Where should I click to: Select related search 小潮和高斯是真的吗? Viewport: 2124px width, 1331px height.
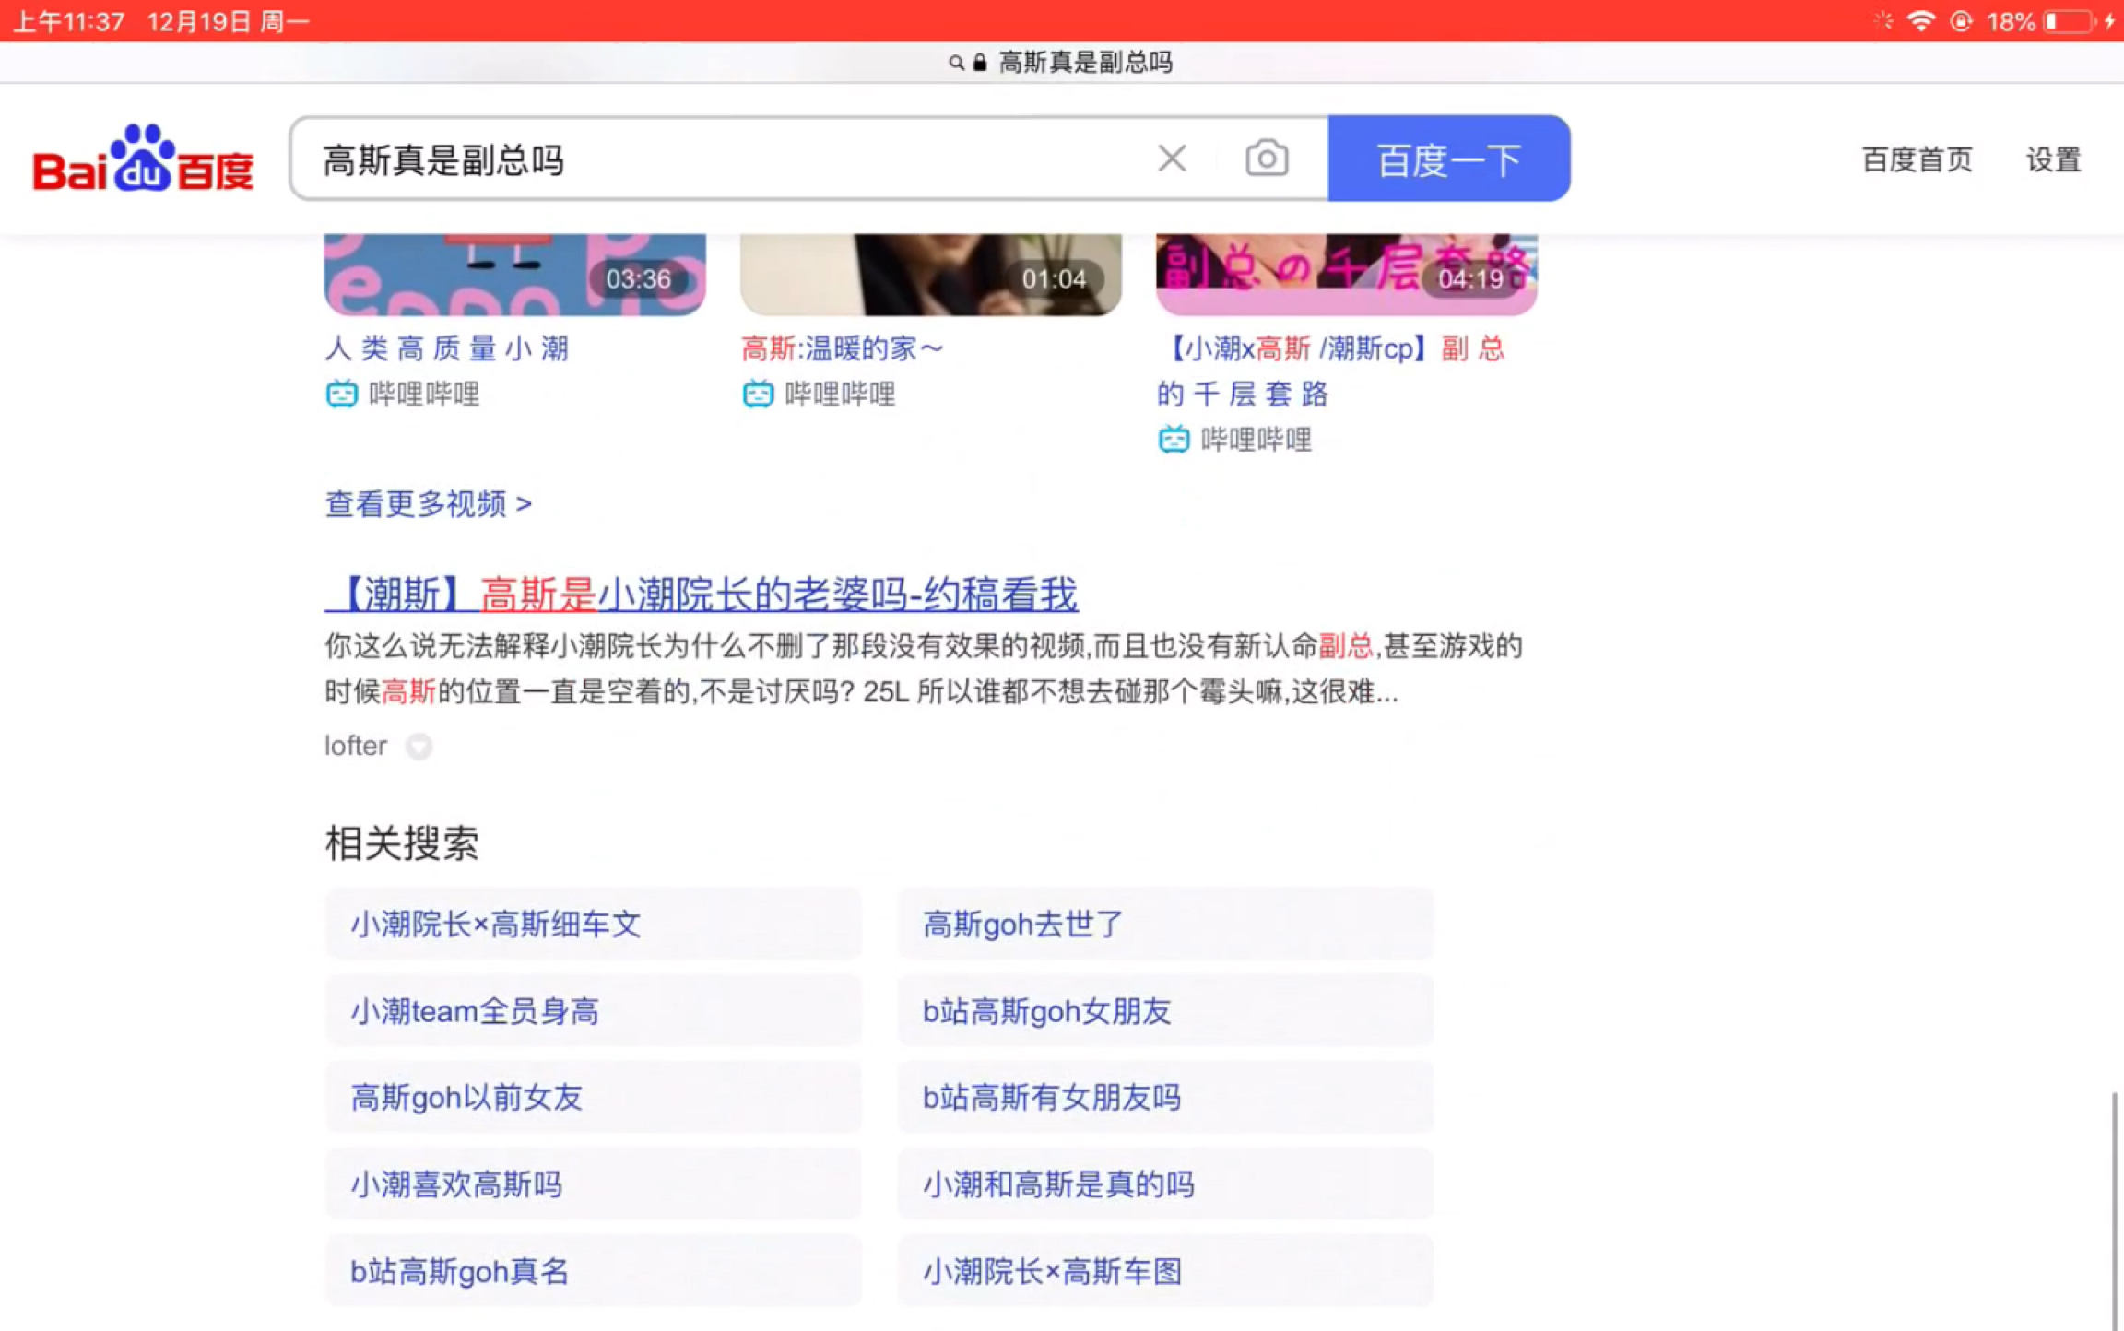click(1165, 1184)
